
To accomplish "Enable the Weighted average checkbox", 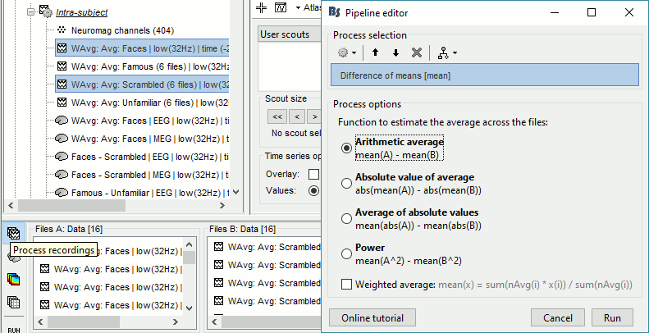I will point(347,285).
